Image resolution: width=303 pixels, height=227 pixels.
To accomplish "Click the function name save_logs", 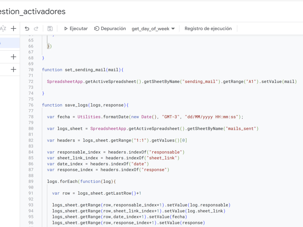I will (x=76, y=105).
